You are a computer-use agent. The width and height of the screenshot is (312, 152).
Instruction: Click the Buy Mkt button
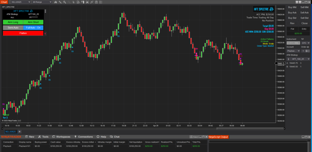pos(292,7)
